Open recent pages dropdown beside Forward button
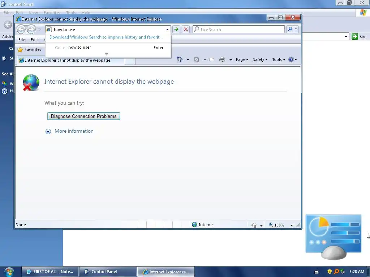370x277 pixels. (39, 30)
